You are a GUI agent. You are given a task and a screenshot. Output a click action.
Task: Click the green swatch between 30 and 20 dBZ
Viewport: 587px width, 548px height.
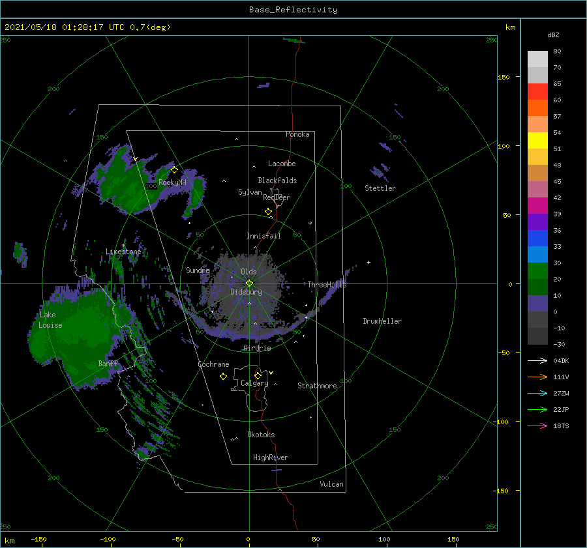[537, 270]
